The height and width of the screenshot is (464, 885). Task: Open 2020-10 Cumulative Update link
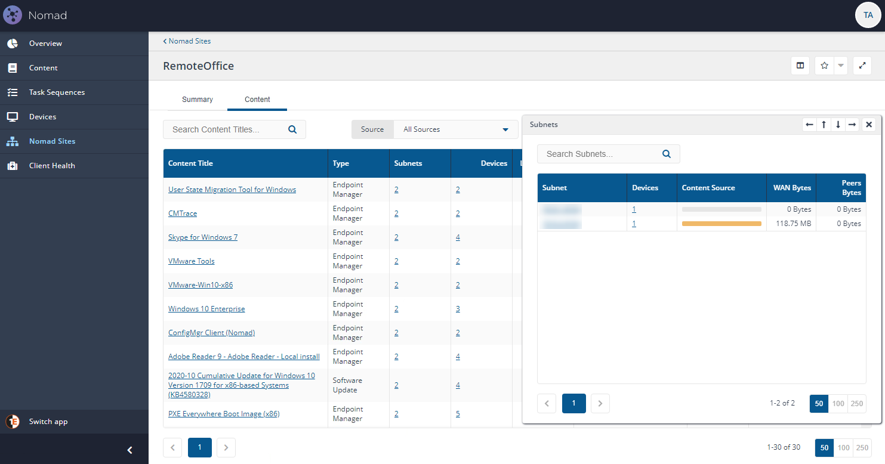point(242,385)
